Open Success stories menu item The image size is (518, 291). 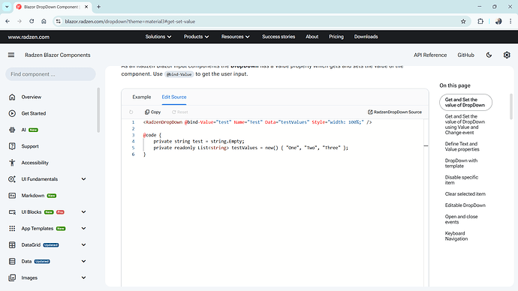coord(279,37)
